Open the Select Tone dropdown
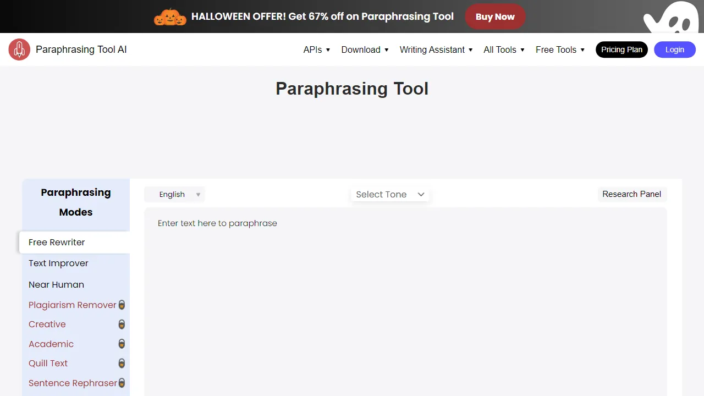Image resolution: width=704 pixels, height=396 pixels. 390,194
